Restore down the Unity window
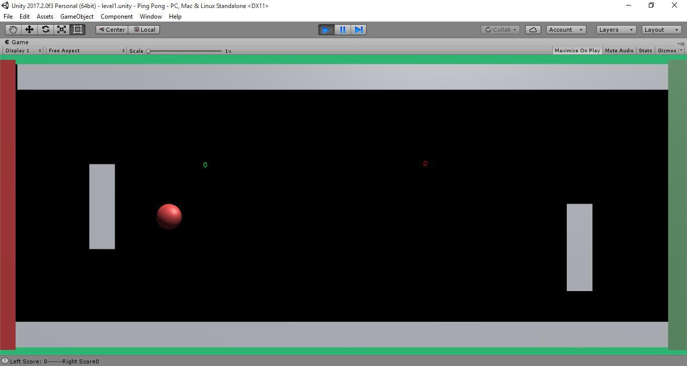687x366 pixels. (x=651, y=6)
